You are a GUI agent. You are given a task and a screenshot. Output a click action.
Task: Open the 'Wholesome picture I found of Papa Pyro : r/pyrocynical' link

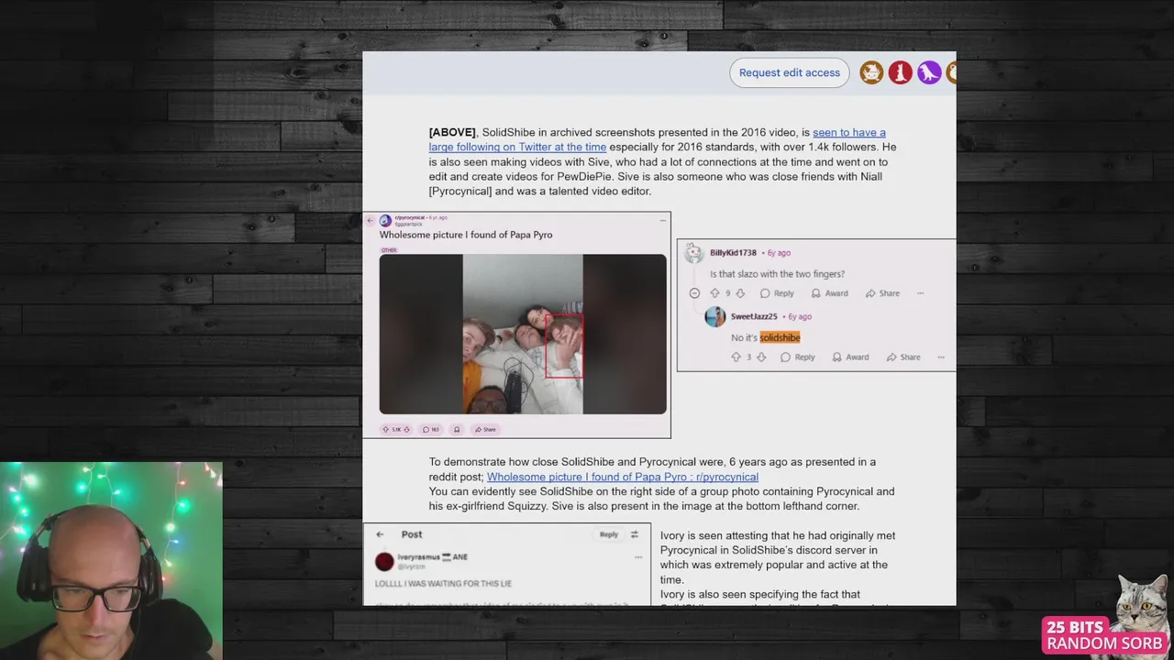[623, 477]
